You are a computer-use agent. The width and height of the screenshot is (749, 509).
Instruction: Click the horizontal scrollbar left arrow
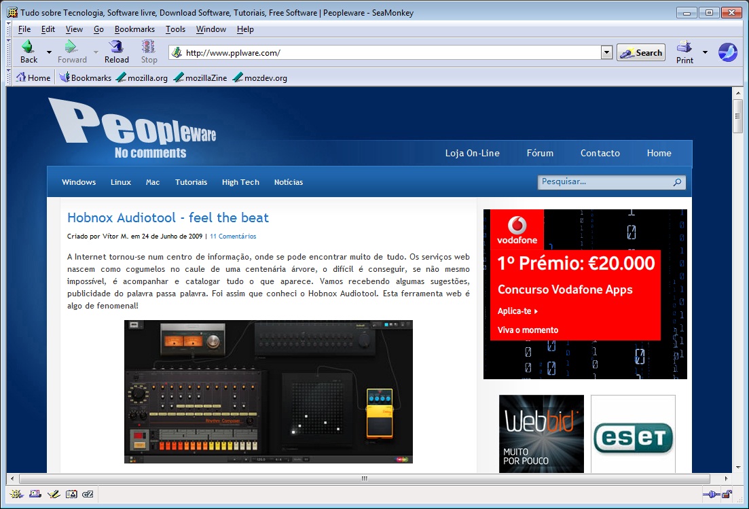pyautogui.click(x=12, y=478)
